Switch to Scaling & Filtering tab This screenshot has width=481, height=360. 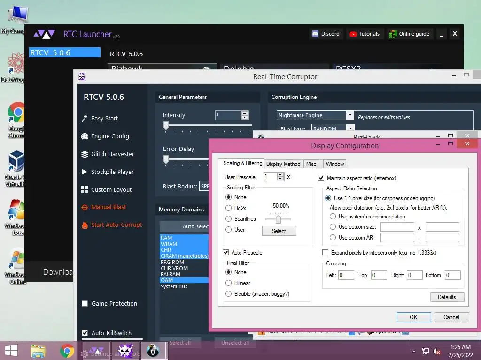[242, 163]
